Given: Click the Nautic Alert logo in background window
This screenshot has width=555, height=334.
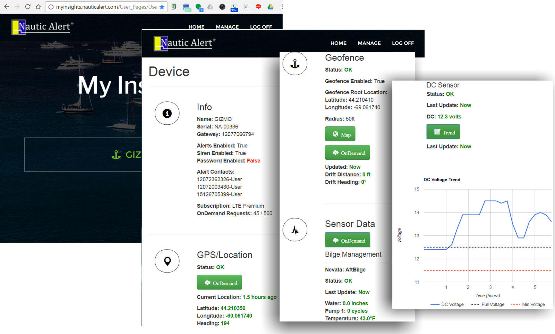Looking at the screenshot, I should tap(43, 27).
